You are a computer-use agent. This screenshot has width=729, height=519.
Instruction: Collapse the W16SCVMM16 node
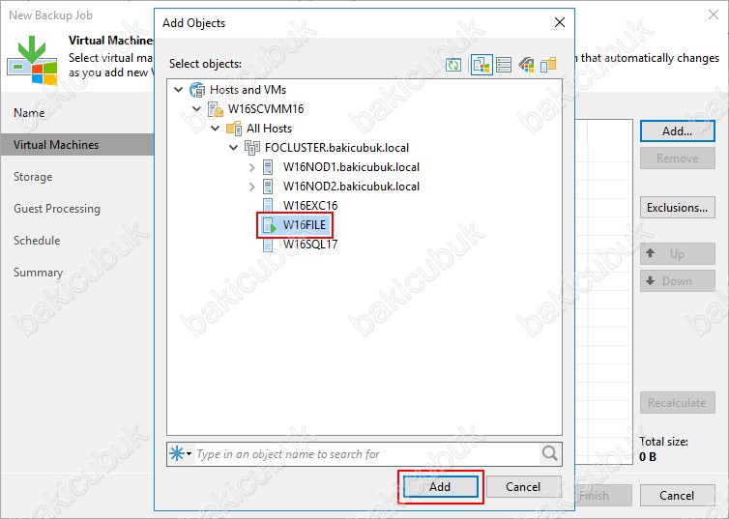tap(196, 109)
